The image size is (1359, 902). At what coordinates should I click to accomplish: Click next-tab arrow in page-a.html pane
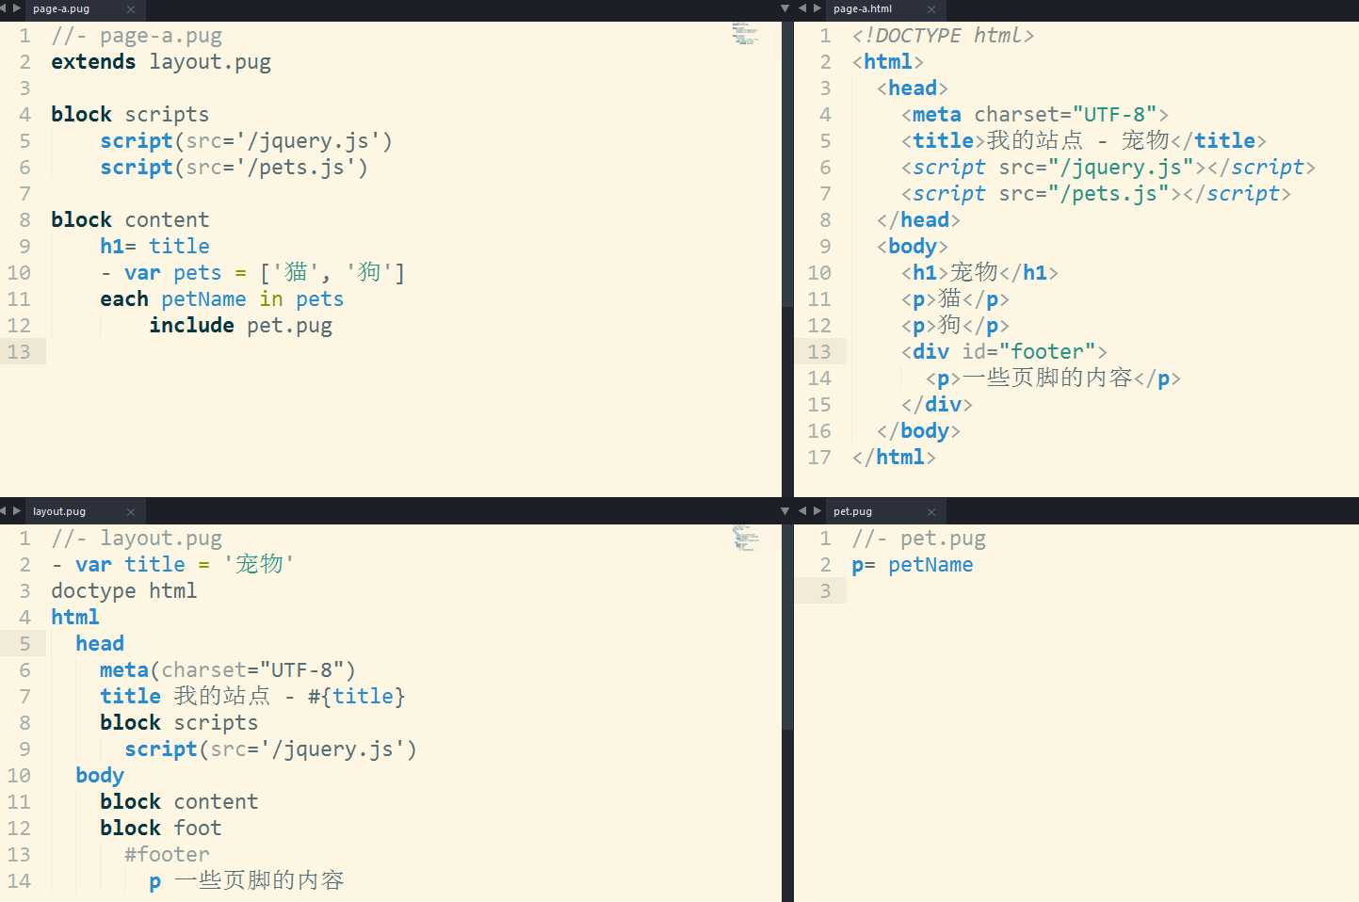point(817,8)
